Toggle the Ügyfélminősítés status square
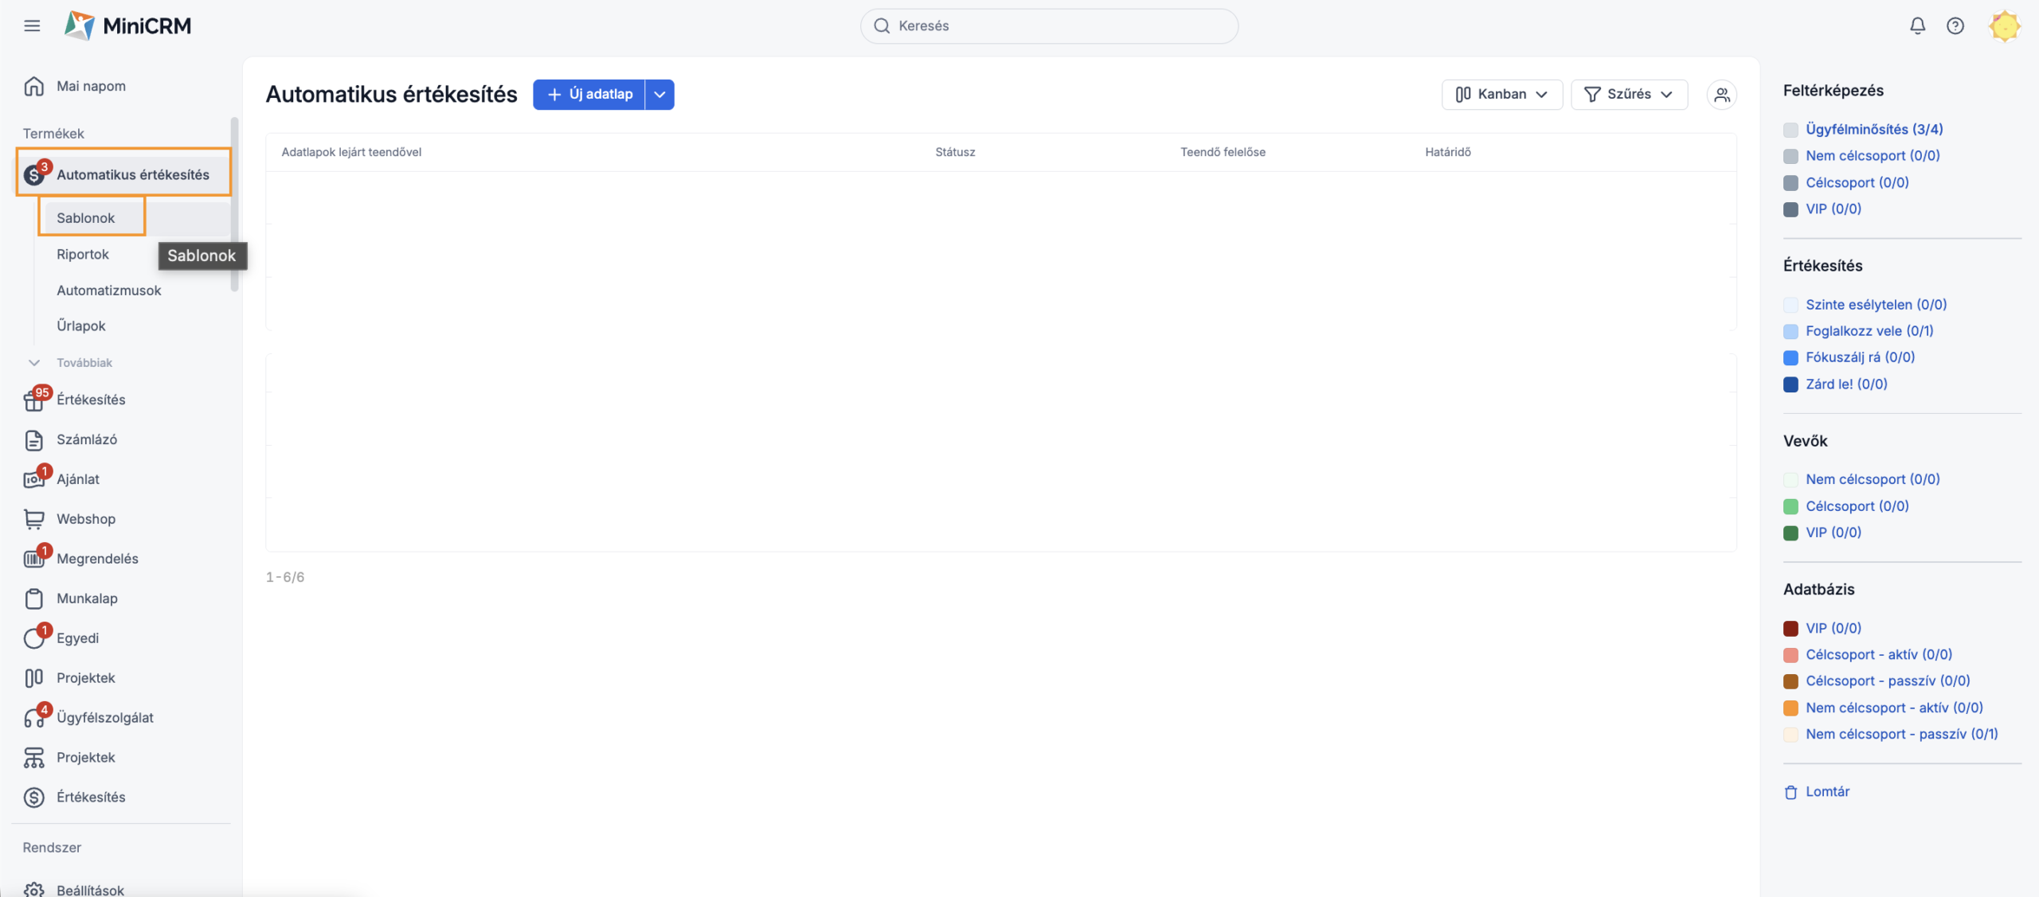This screenshot has width=2039, height=897. [x=1790, y=130]
